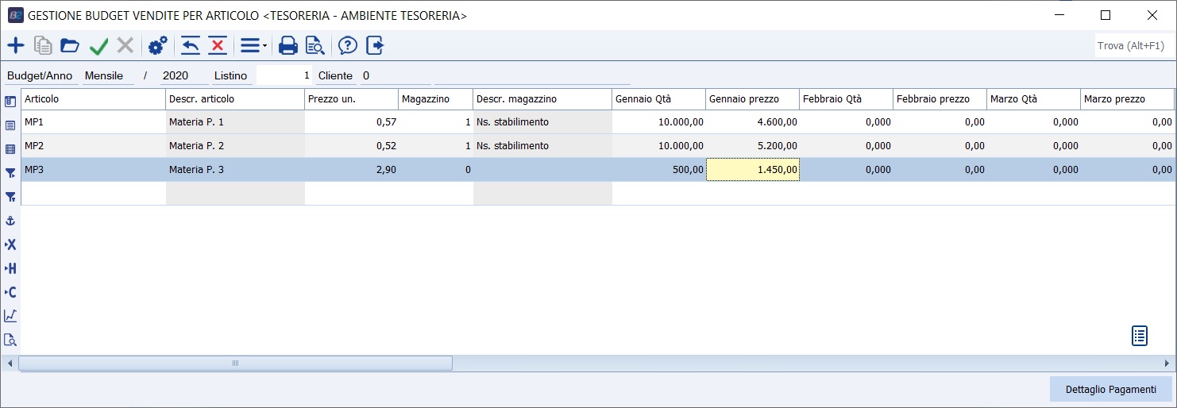Click the horizontal scrollbar left arrow

[x=10, y=363]
